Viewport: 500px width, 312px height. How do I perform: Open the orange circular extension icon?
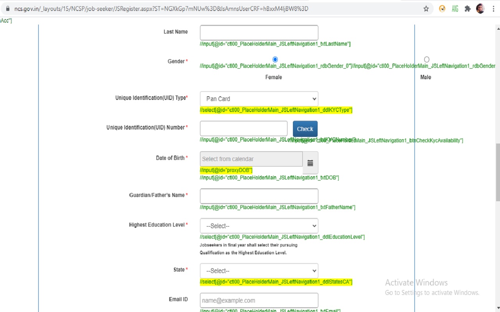coord(442,9)
